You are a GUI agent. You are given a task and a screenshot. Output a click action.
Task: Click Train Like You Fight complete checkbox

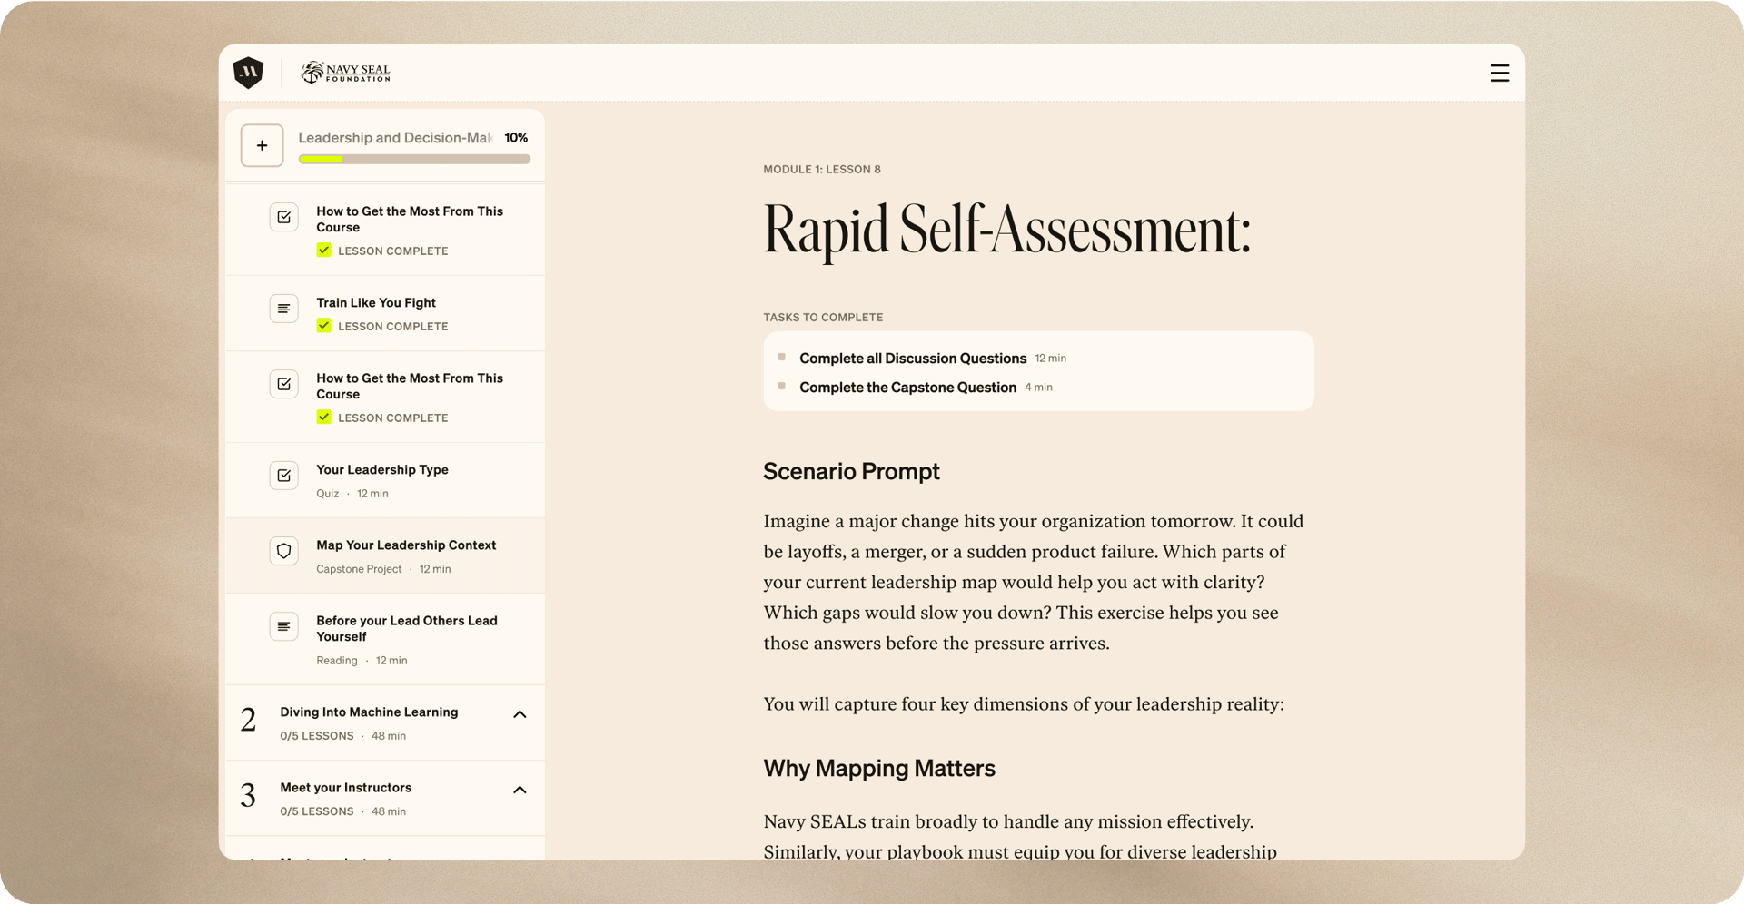click(x=323, y=326)
